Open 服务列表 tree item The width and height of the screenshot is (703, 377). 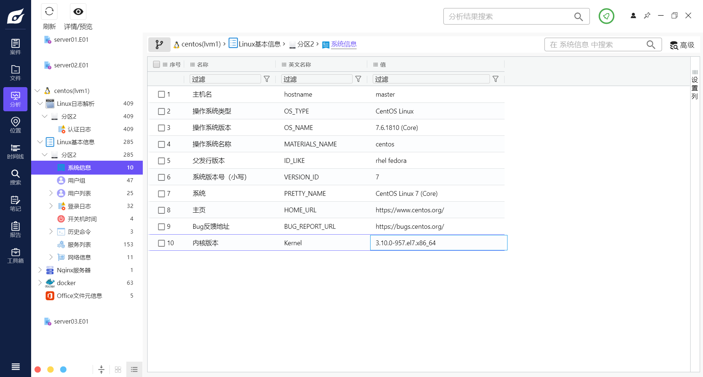pos(79,245)
